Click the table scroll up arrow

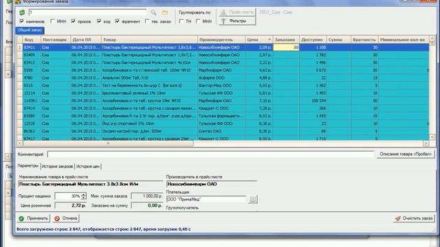coord(432,38)
